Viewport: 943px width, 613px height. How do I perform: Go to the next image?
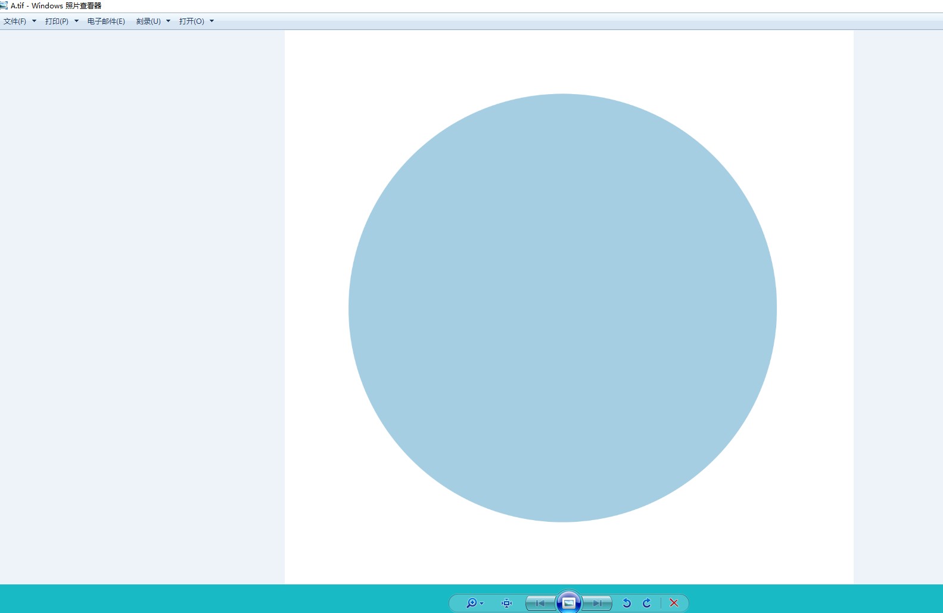597,603
